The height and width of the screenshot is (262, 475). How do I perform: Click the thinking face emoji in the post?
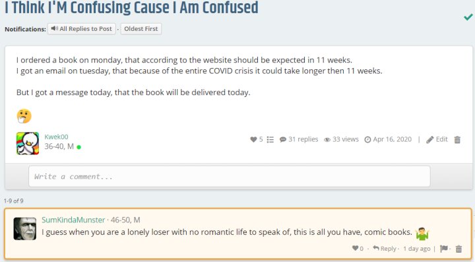click(24, 116)
